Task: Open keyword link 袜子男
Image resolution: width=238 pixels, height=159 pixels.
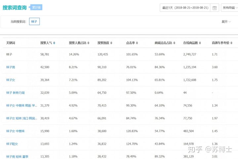Action: [x=11, y=67]
